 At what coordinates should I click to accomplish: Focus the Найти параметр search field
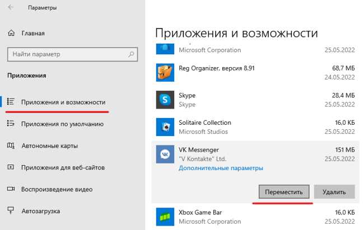[73, 54]
